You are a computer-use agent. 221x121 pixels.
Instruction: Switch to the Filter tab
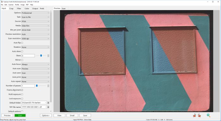tap(19, 9)
